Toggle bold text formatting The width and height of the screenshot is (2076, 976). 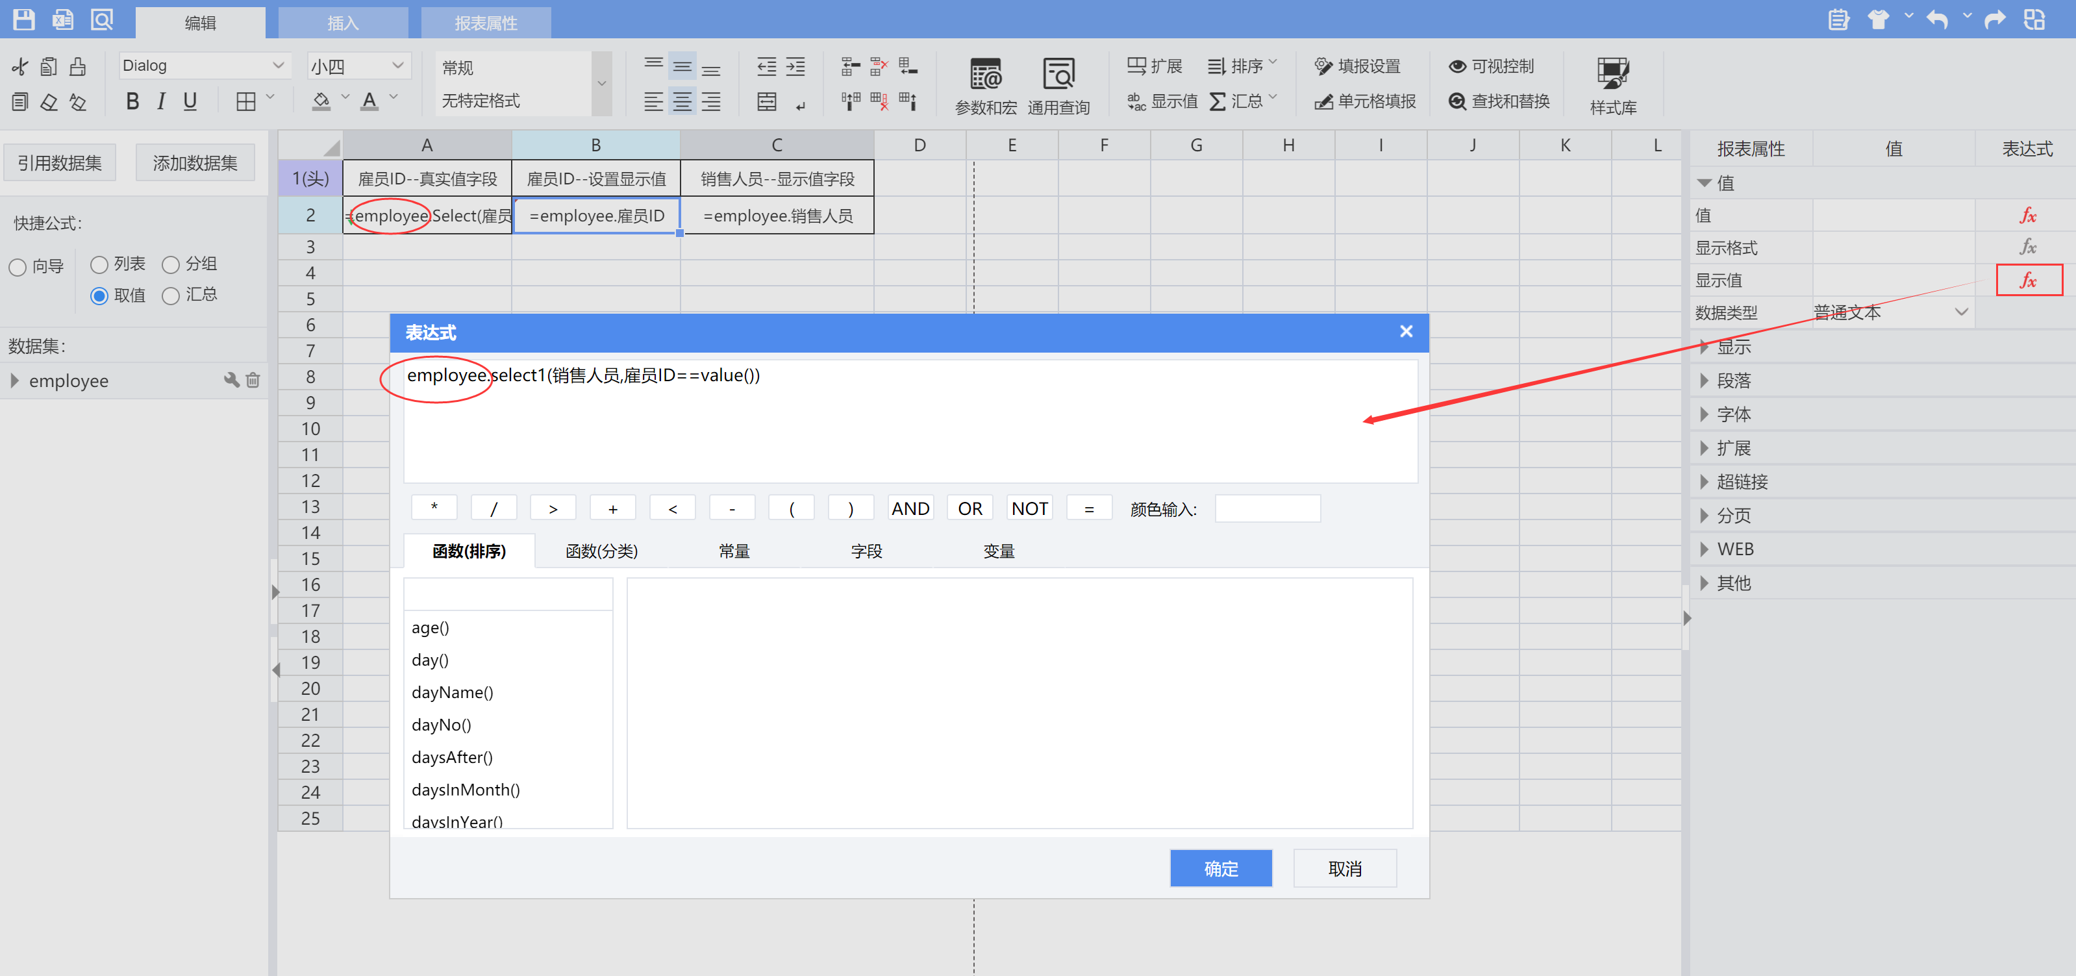pyautogui.click(x=133, y=101)
